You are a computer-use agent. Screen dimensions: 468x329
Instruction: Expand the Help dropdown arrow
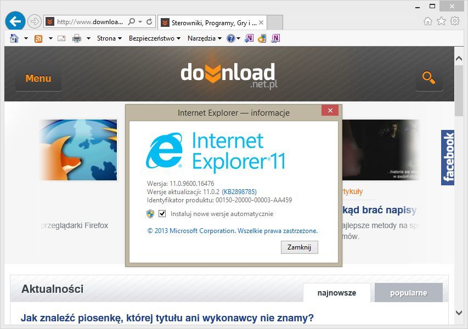[x=238, y=38]
